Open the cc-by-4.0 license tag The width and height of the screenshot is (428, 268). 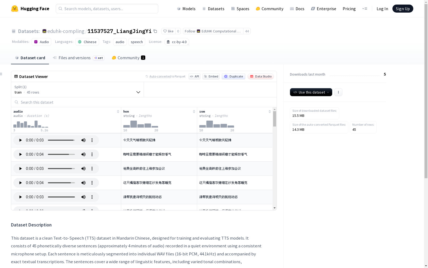click(x=177, y=42)
